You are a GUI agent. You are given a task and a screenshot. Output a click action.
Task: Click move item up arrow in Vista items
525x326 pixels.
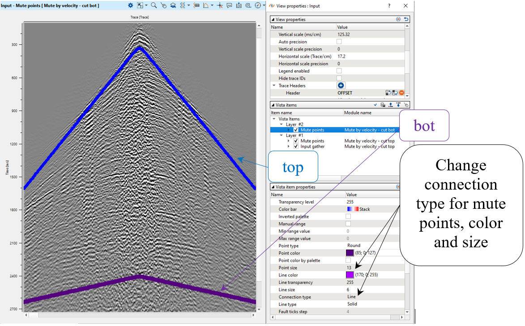[390, 105]
